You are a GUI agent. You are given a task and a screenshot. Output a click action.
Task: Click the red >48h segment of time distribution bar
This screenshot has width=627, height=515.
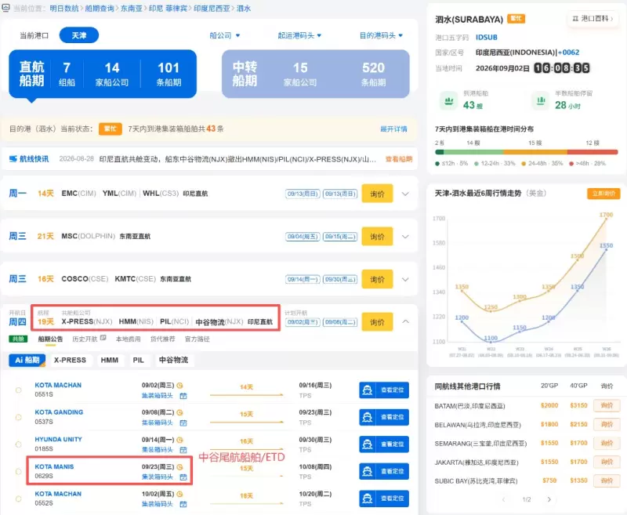pos(593,152)
